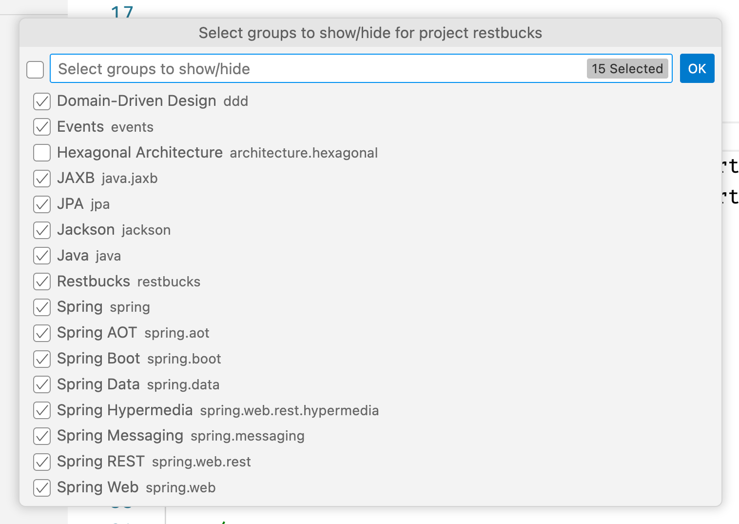
Task: Enable the Hexagonal Architecture group checkbox
Action: 42,153
